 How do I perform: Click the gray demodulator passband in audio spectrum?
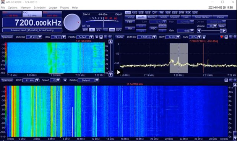pos(179,58)
